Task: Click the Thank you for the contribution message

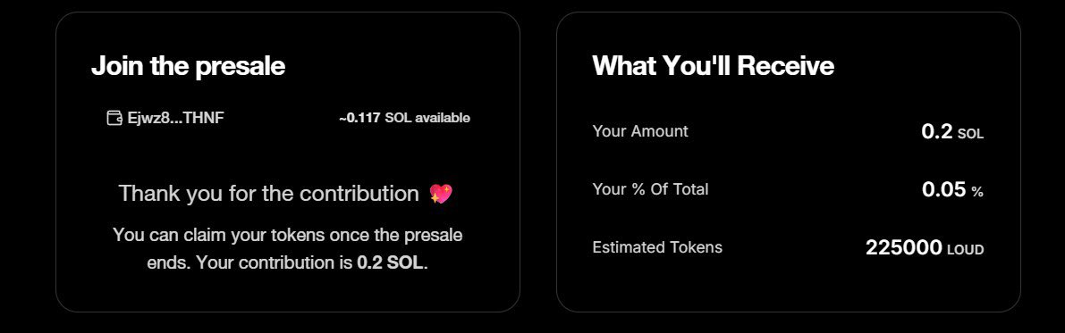Action: 269,194
